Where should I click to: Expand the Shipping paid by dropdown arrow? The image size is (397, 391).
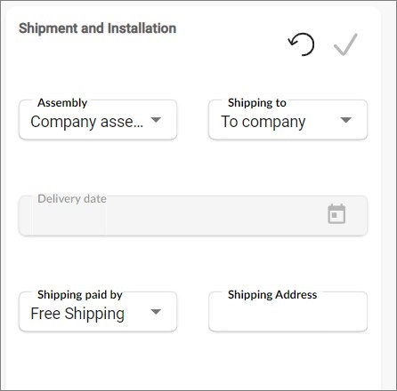[156, 312]
